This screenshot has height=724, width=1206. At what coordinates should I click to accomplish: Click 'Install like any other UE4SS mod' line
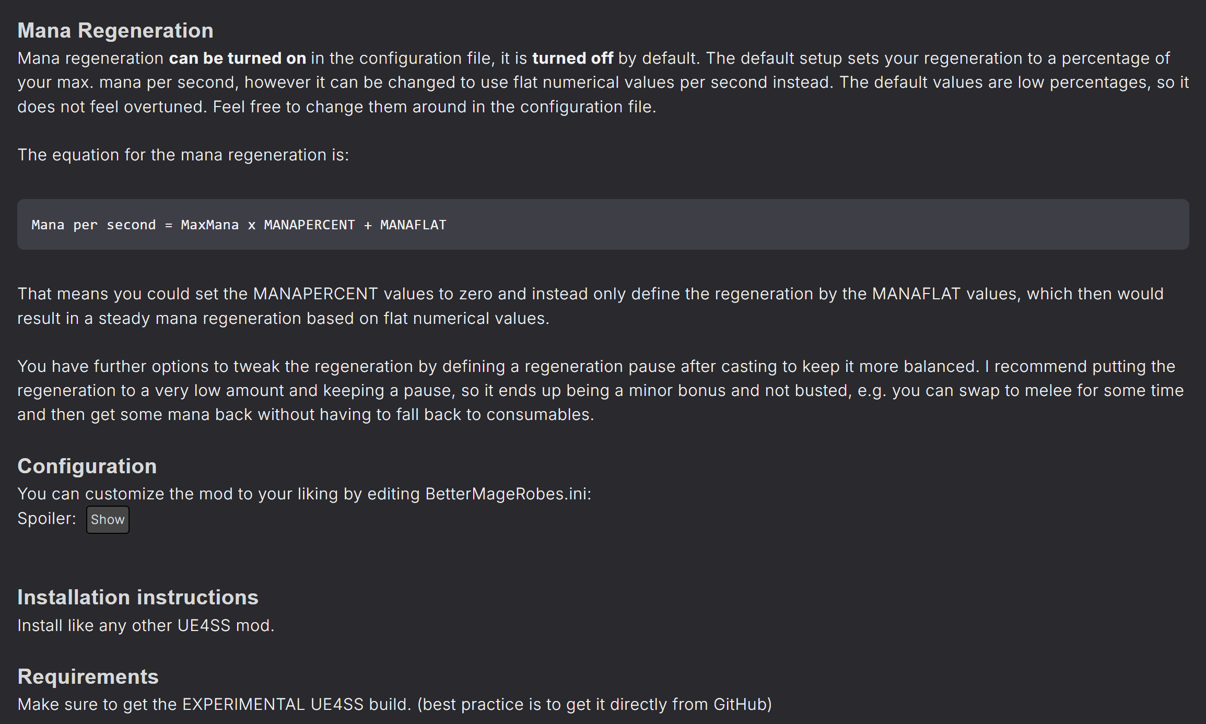[146, 625]
